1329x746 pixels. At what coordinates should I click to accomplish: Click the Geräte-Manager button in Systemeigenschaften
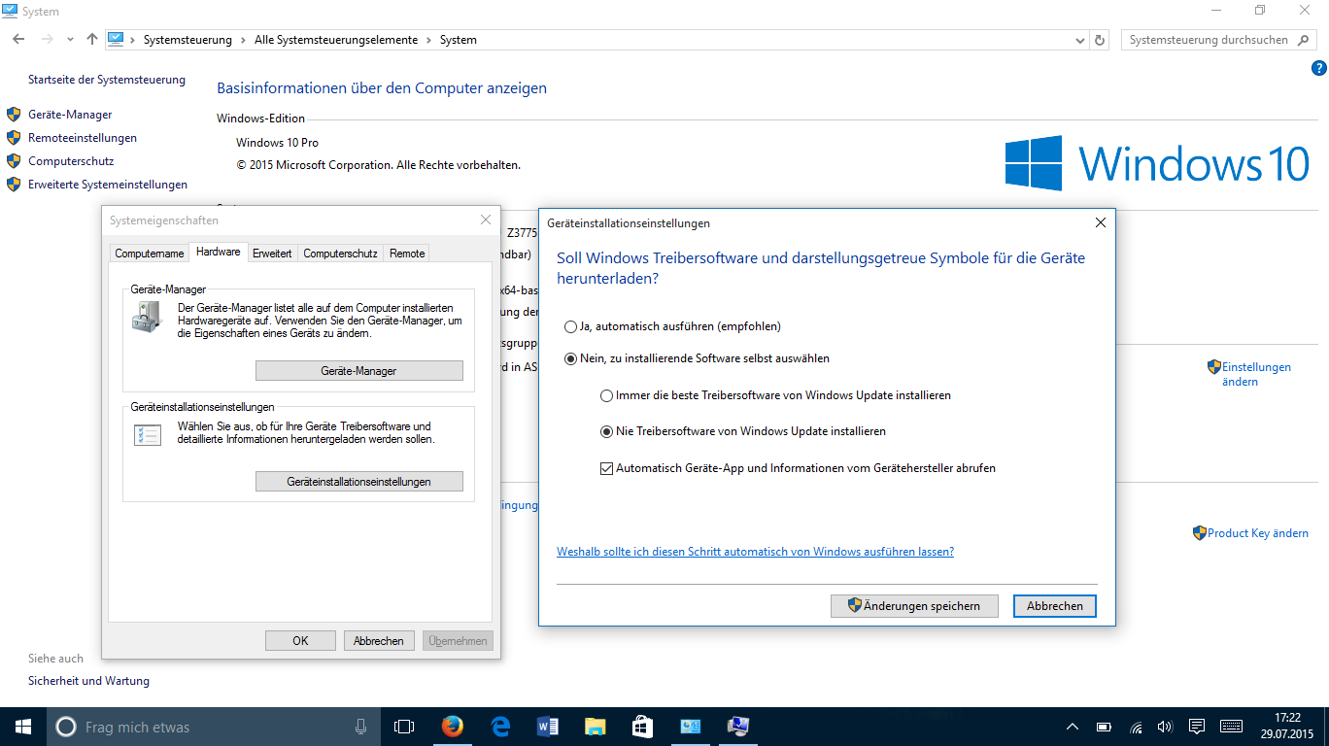click(358, 371)
